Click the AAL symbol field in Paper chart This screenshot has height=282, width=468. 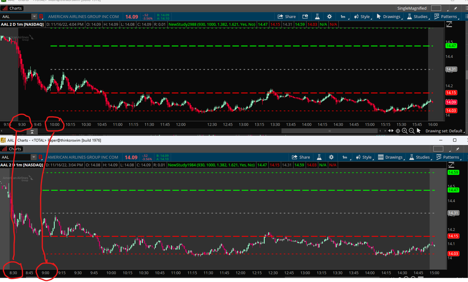15,157
